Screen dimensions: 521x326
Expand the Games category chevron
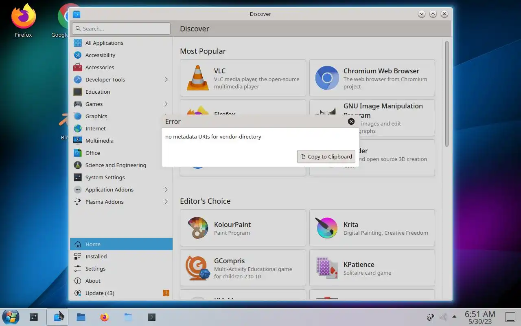pos(166,104)
